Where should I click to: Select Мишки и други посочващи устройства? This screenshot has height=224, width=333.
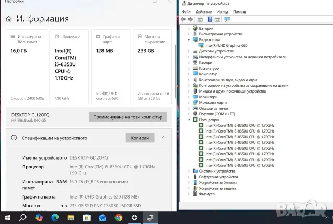tap(233, 91)
